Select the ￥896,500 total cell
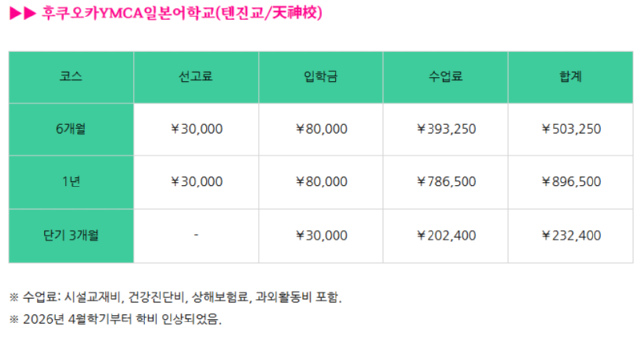 (x=570, y=181)
